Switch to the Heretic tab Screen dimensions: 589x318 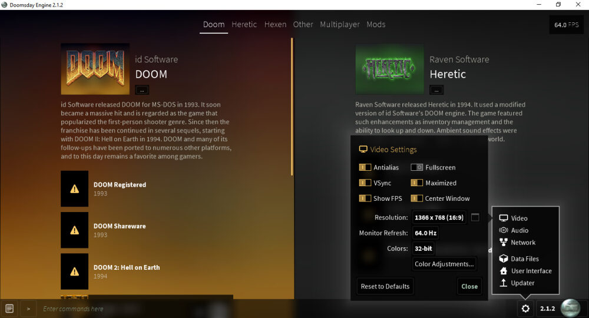coord(244,24)
